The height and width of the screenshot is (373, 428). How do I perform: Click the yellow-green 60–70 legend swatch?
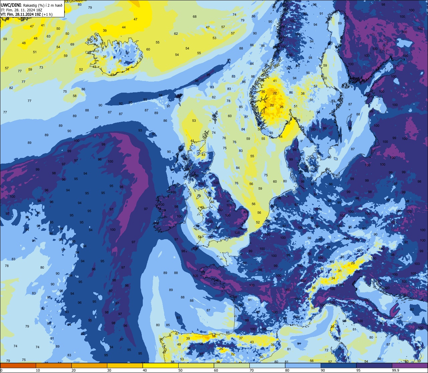(x=232, y=365)
